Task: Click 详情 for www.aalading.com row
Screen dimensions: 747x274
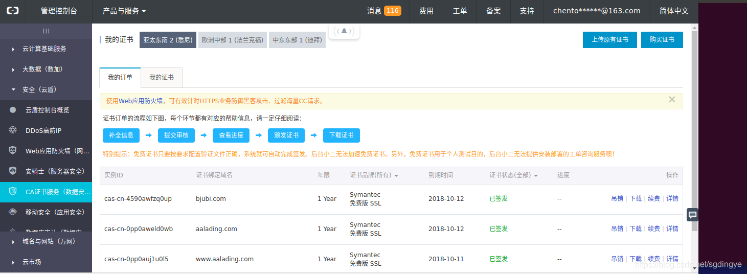Action: [x=672, y=259]
